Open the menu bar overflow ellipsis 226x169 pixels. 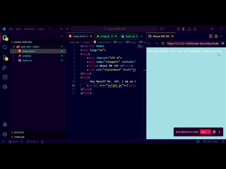pyautogui.click(x=49, y=29)
